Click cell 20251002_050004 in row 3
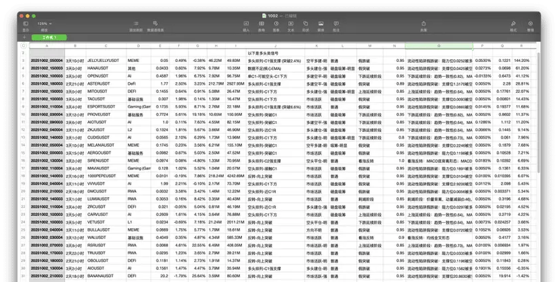The image size is (558, 282). (46, 61)
